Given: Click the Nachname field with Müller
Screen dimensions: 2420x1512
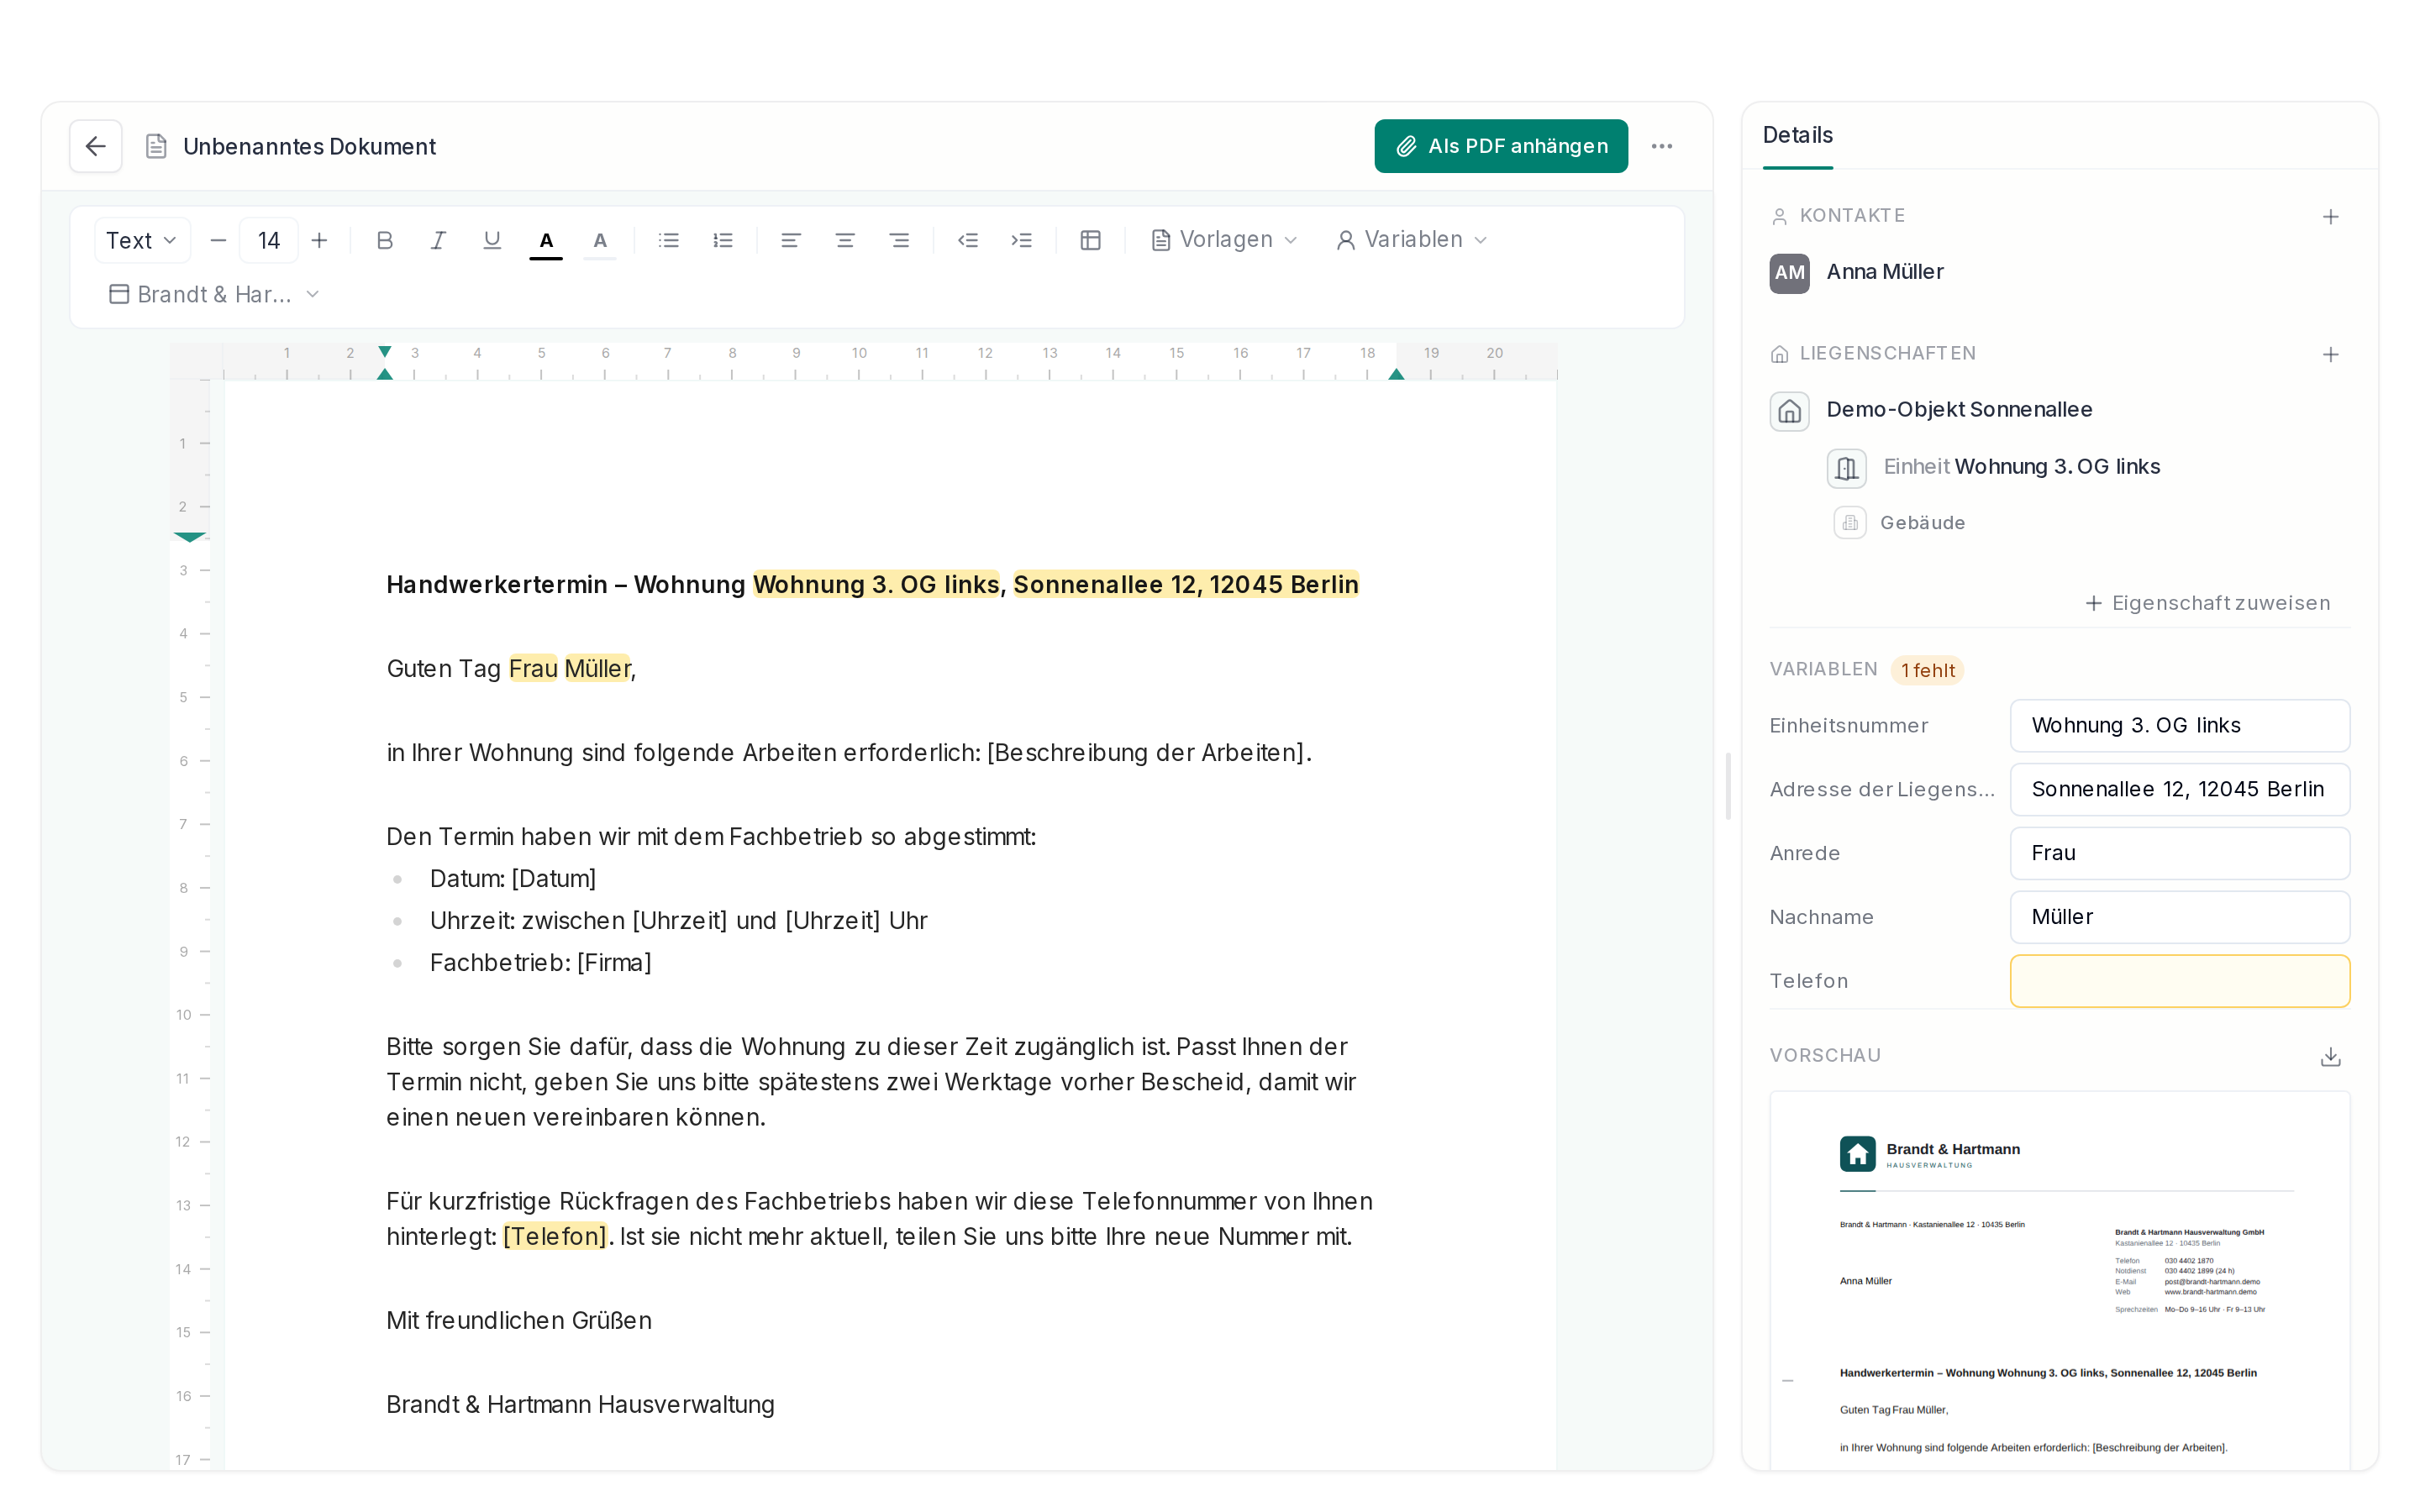Looking at the screenshot, I should click(2179, 917).
